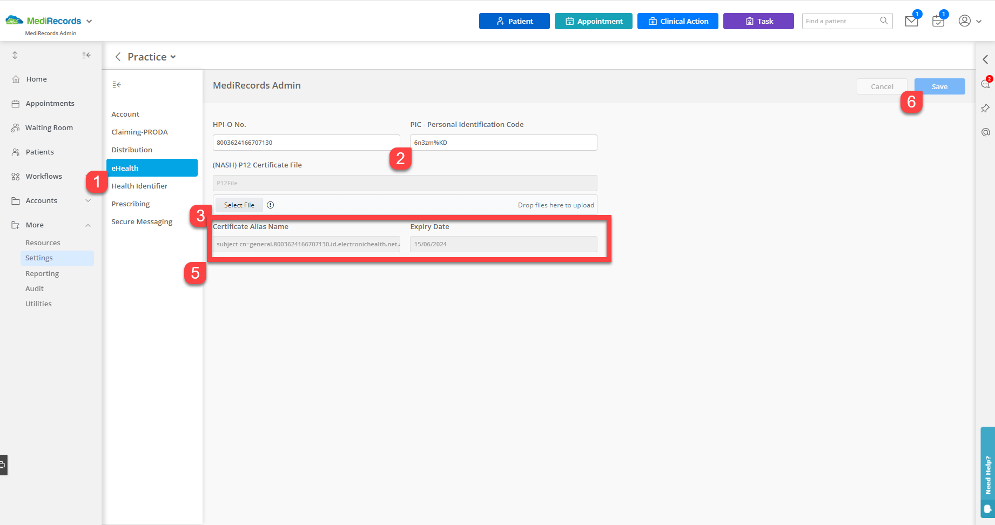Viewport: 995px width, 525px height.
Task: Click the P12File certificate field
Action: [x=405, y=183]
